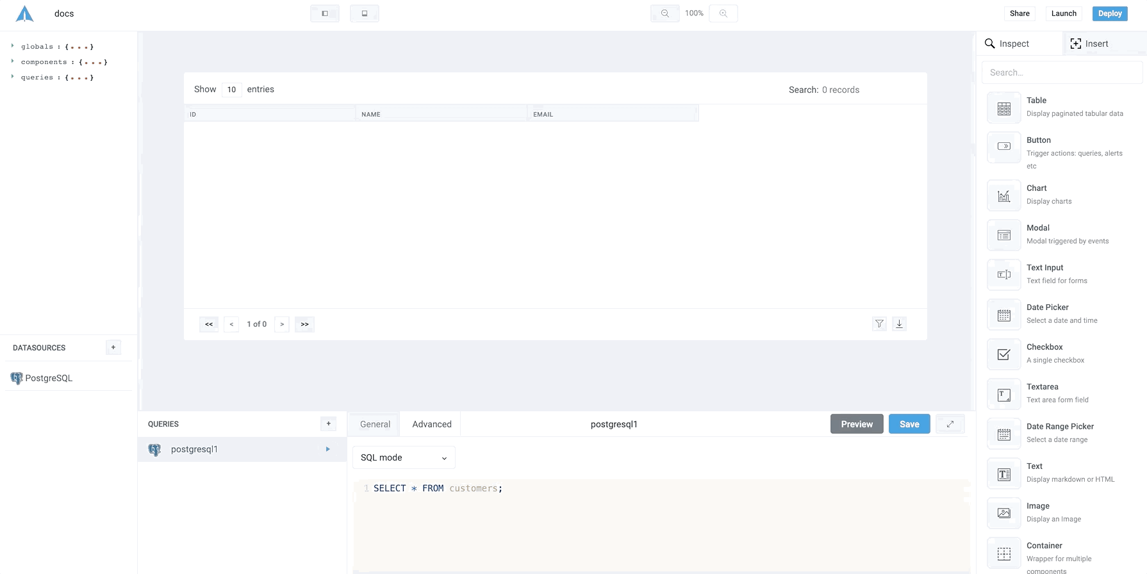The image size is (1147, 574).
Task: Expand the query editor panel
Action: pos(950,424)
